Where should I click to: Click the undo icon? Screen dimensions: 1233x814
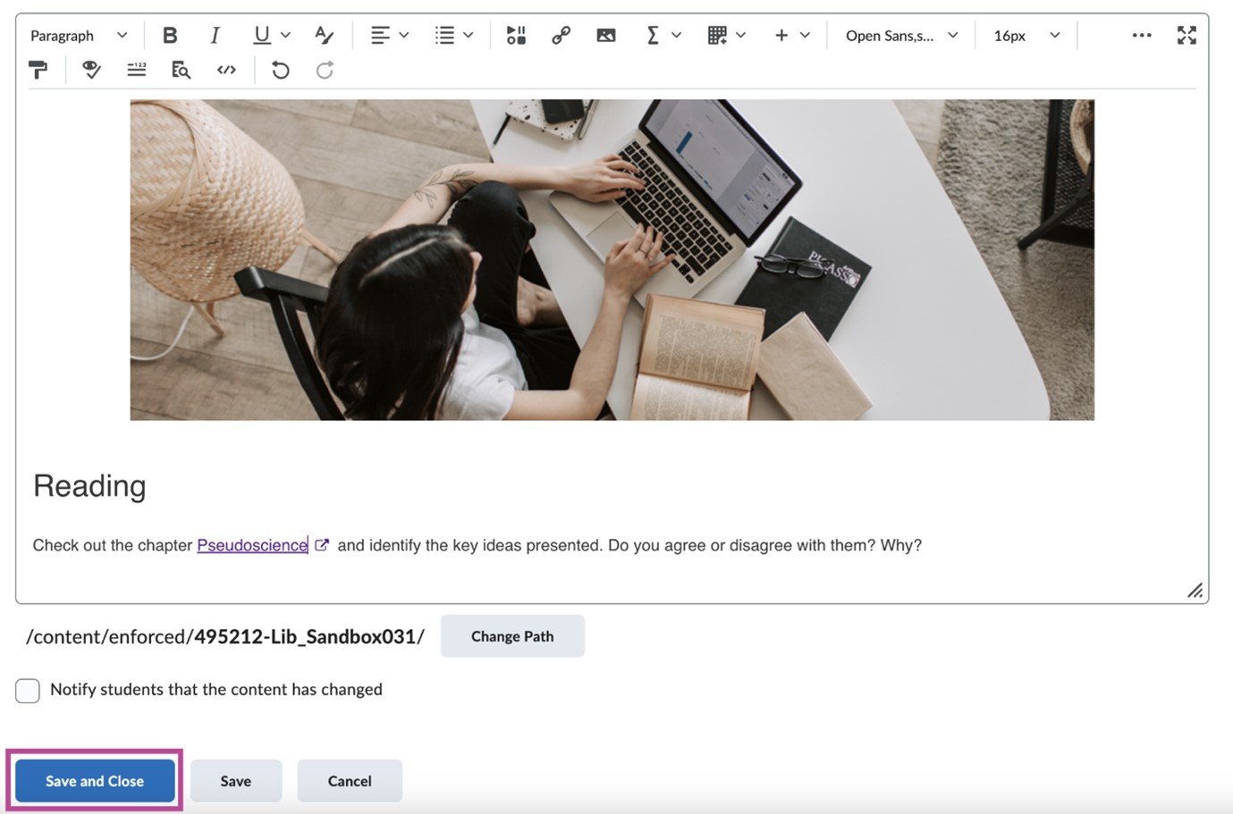tap(281, 70)
